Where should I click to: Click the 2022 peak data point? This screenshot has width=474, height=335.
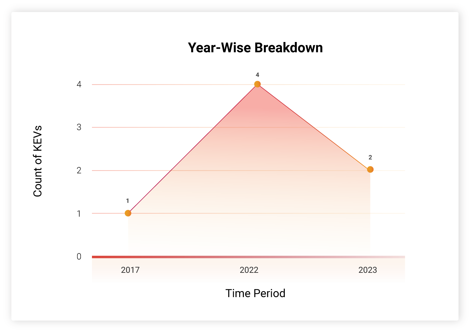[x=258, y=84]
